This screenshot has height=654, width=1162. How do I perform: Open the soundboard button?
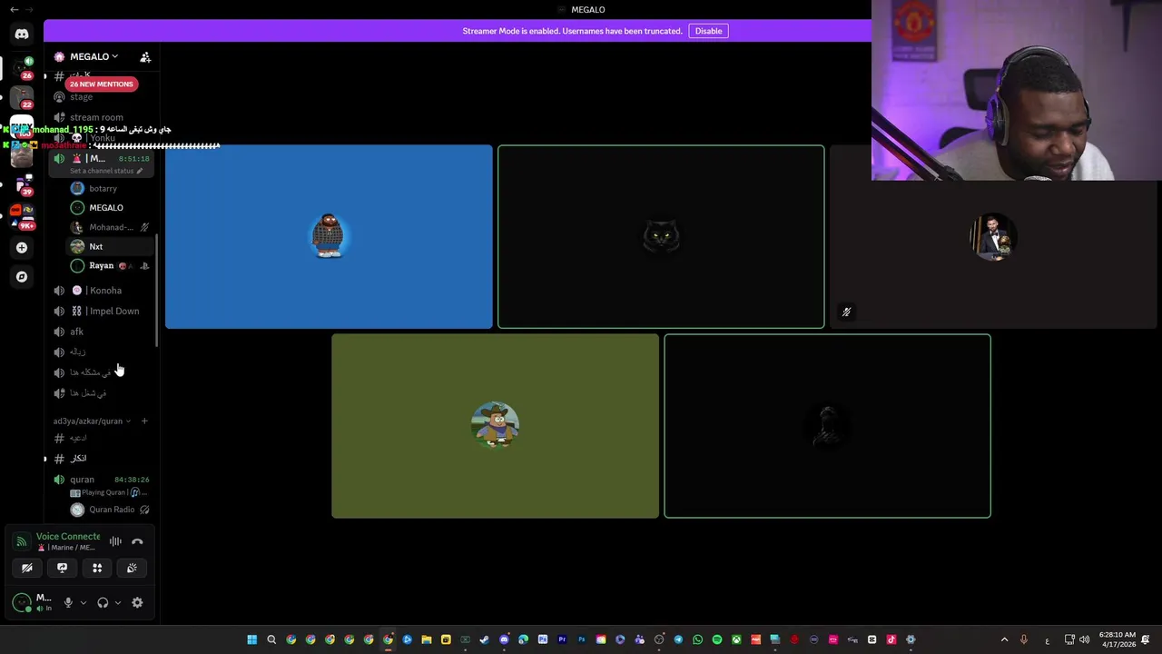coord(132,568)
